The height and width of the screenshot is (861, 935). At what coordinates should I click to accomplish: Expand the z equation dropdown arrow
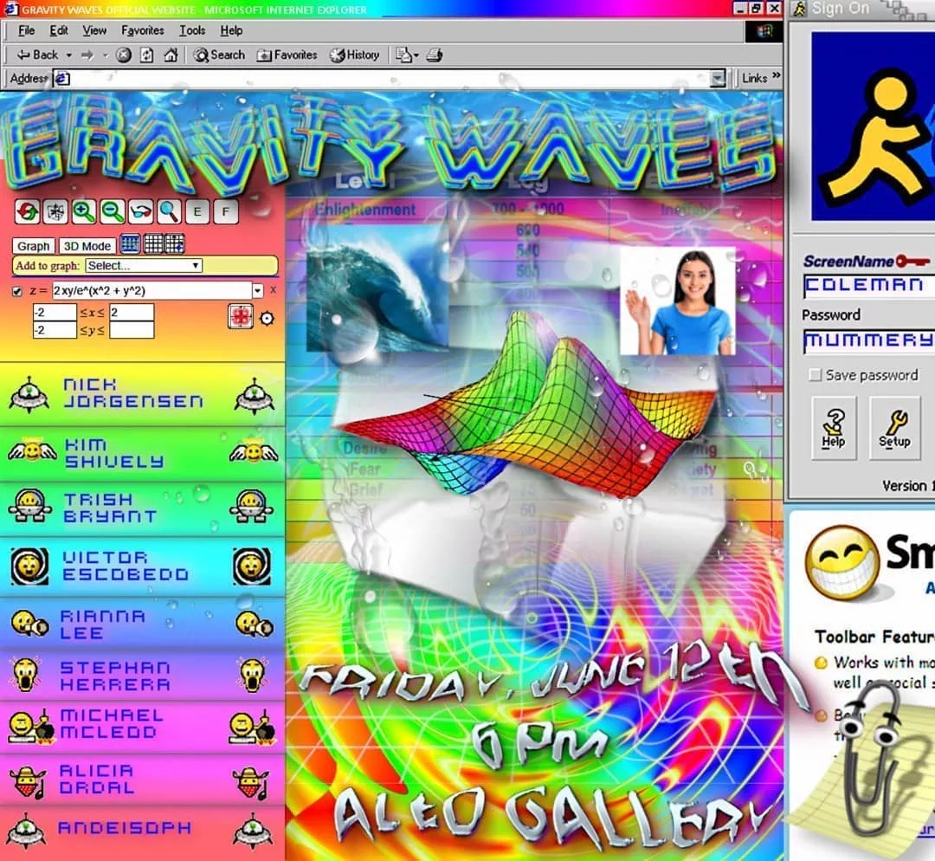tap(257, 291)
